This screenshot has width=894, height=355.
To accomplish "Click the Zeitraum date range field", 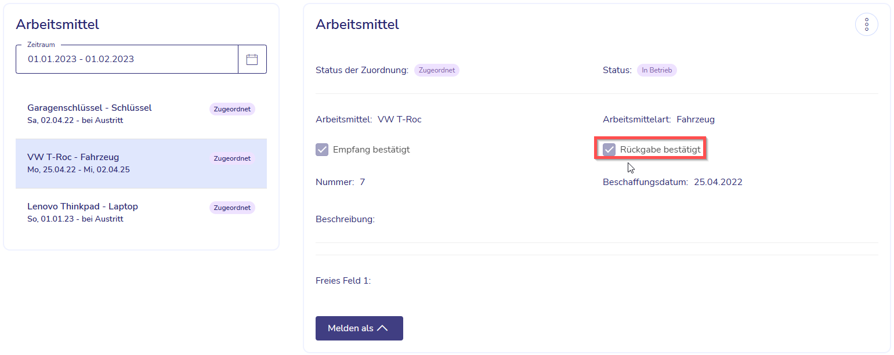I will tap(127, 59).
